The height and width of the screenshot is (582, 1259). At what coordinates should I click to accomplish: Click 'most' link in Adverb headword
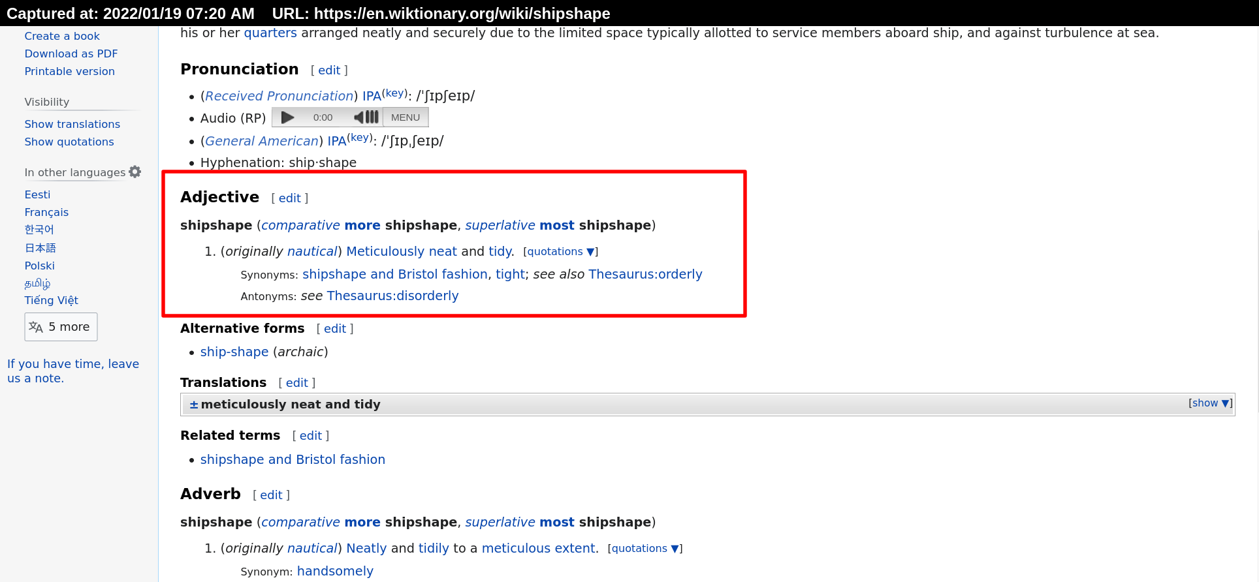(557, 523)
